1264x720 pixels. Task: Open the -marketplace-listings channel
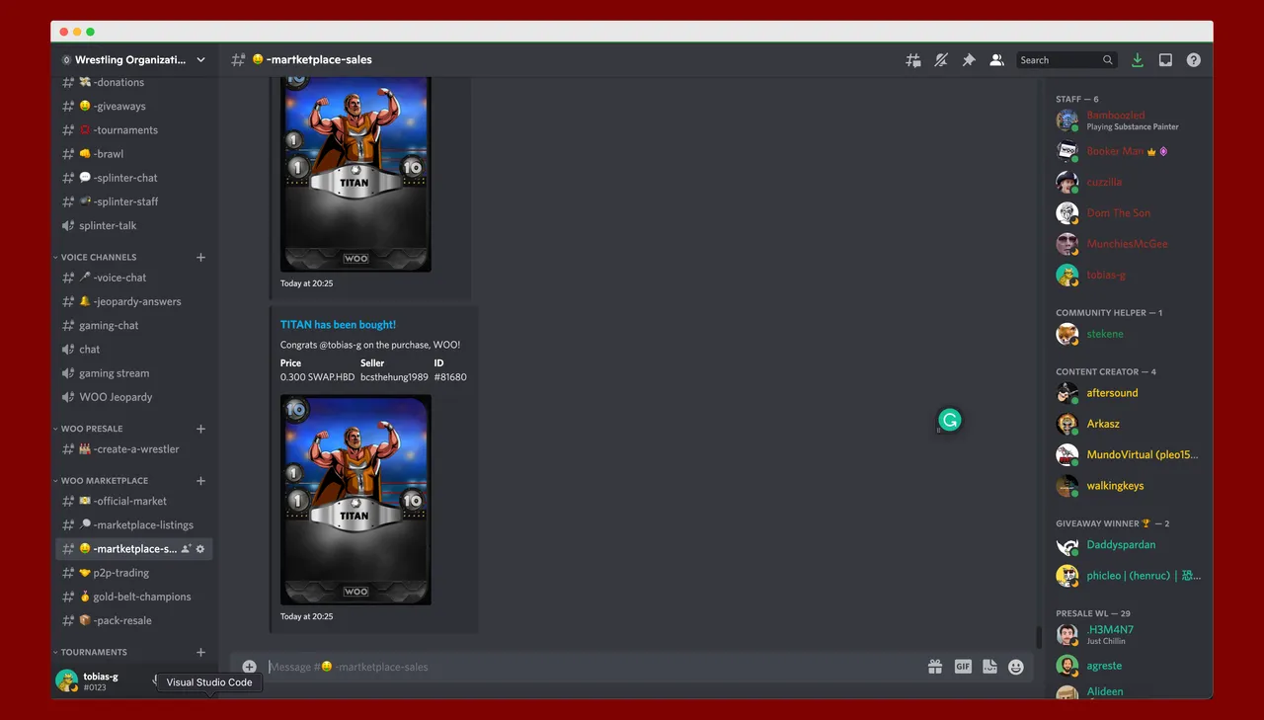tap(133, 524)
